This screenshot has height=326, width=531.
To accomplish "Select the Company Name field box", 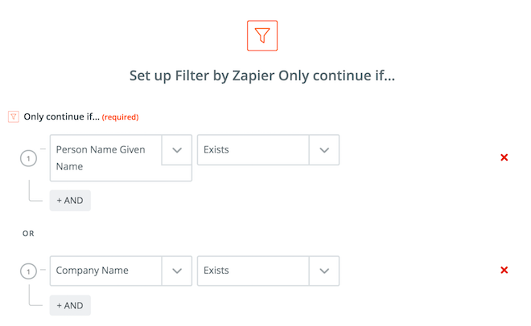I will 105,271.
